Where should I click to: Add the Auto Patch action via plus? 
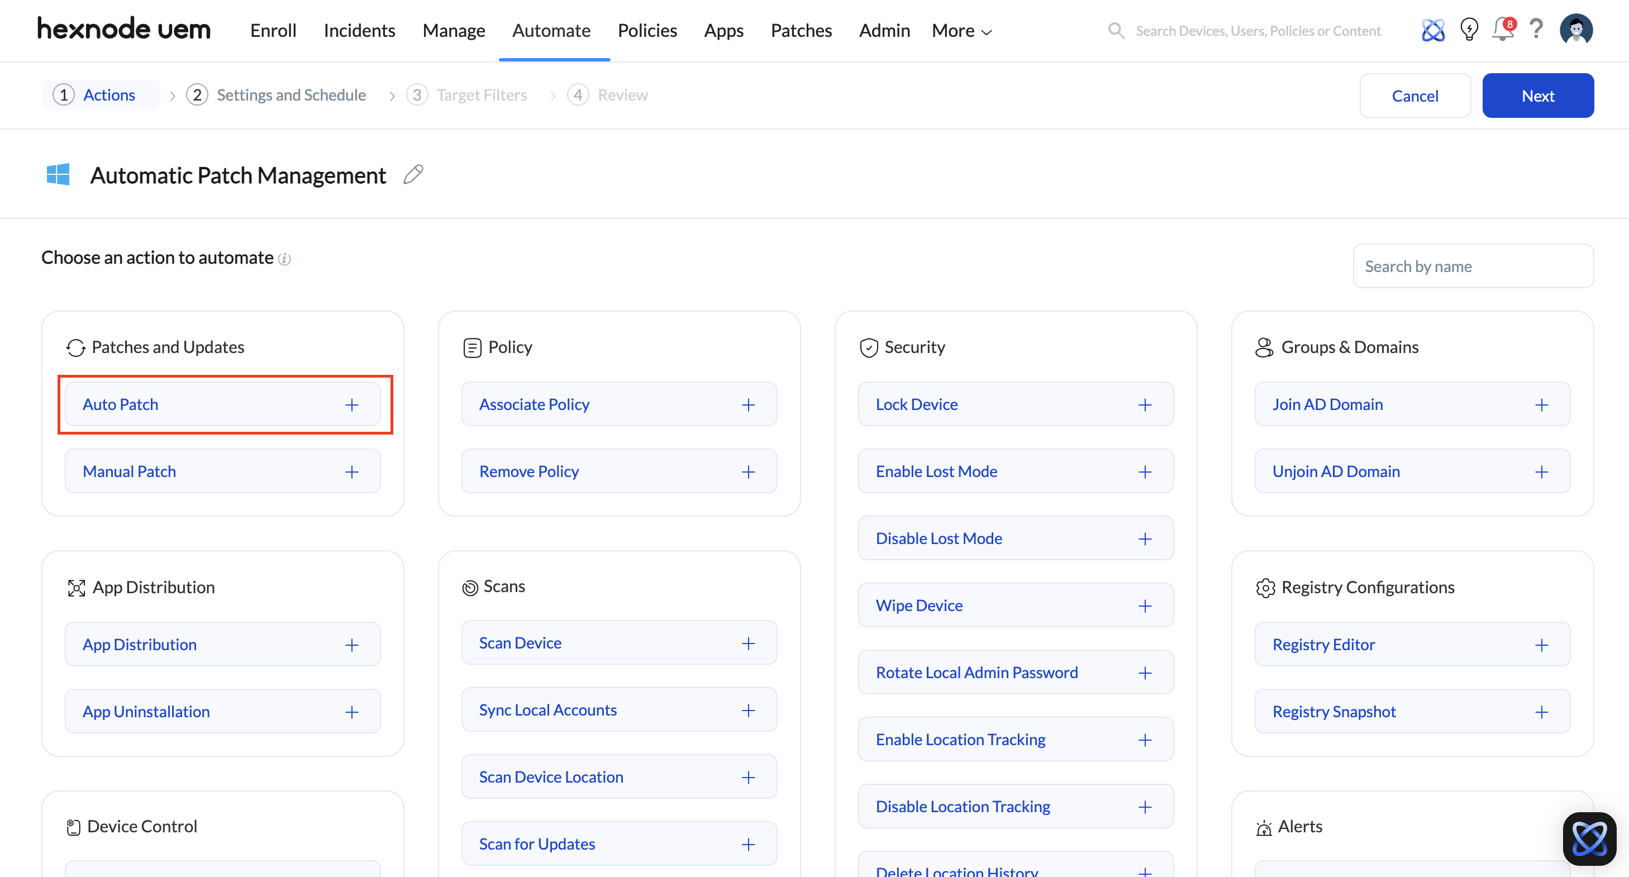(x=351, y=404)
